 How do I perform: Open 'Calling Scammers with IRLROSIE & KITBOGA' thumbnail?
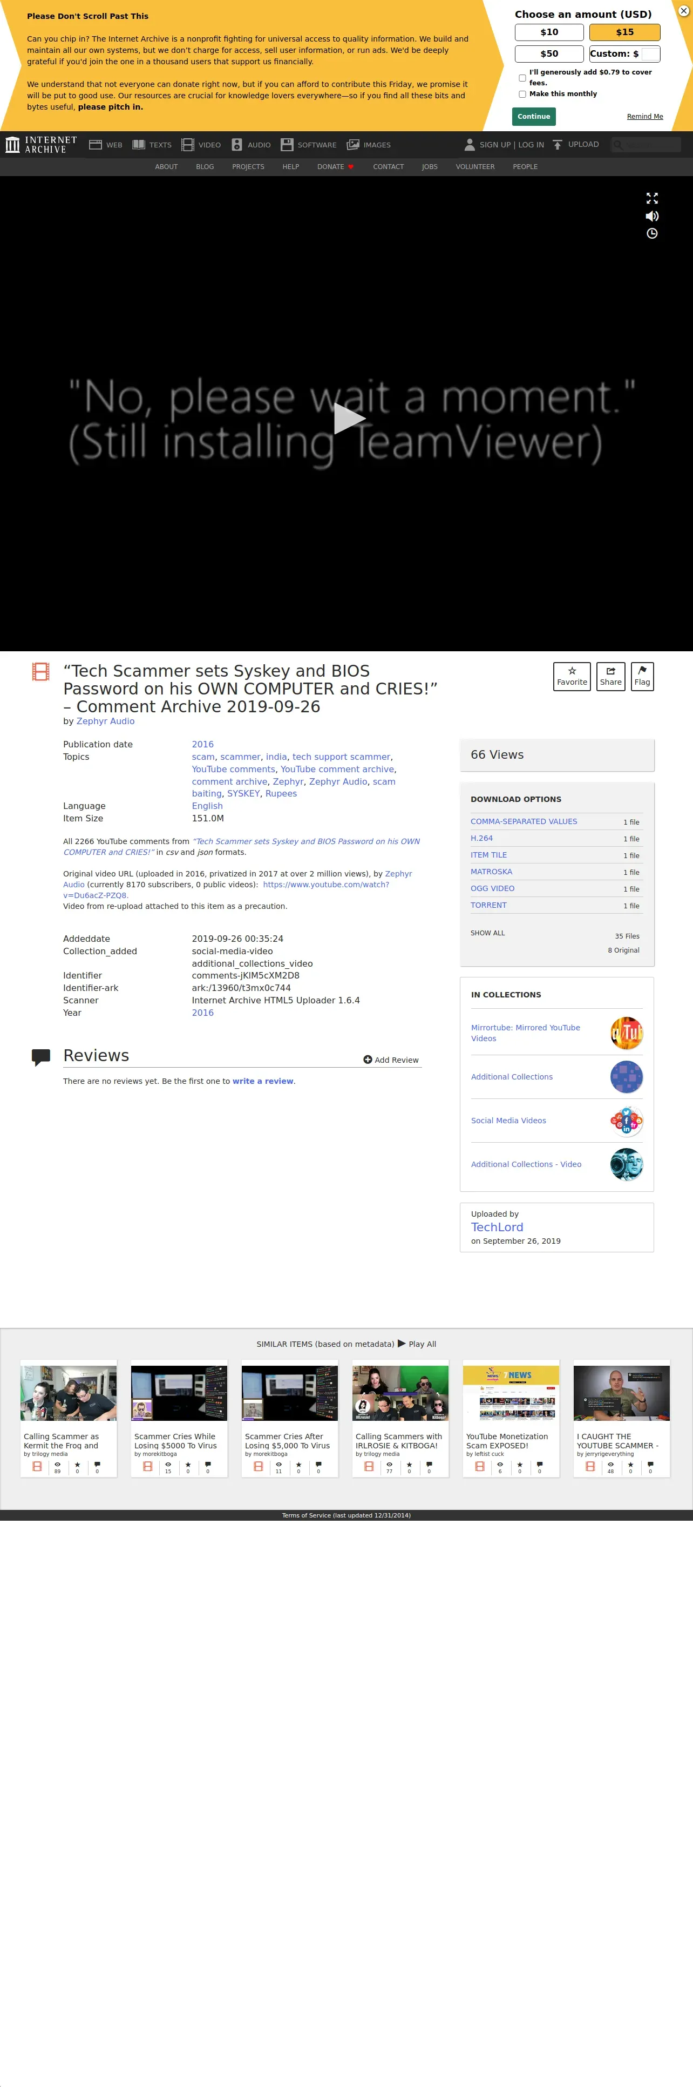pyautogui.click(x=400, y=1393)
